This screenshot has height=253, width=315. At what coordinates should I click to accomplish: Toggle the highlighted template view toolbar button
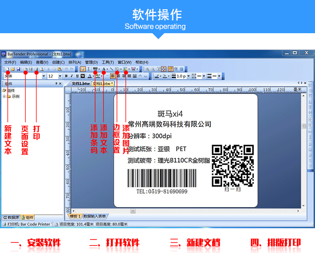pos(171,69)
